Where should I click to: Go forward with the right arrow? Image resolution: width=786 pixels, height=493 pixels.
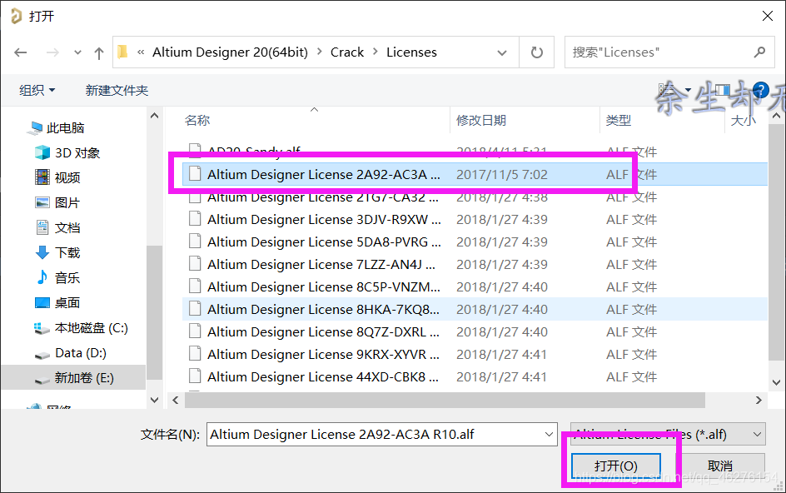[52, 52]
